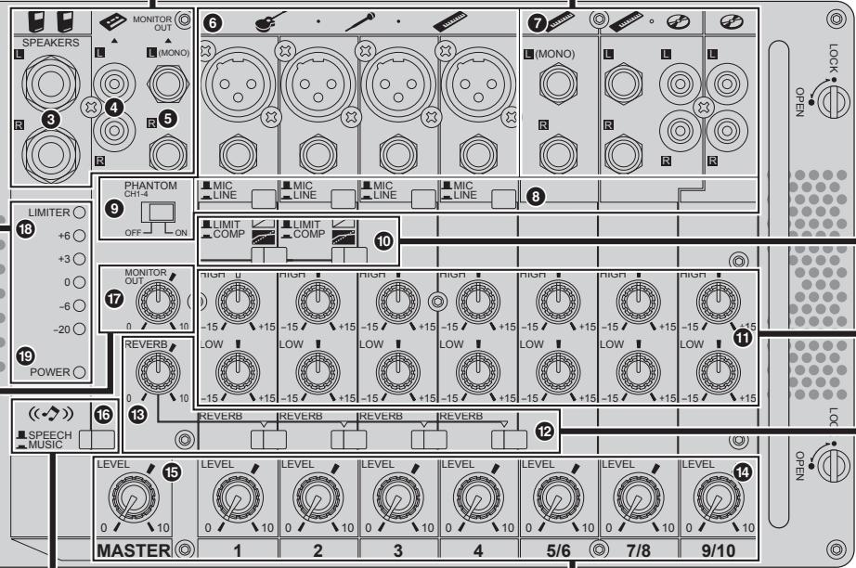Toggle the channel 1 REVERB switch
This screenshot has height=568, width=856.
(x=268, y=440)
